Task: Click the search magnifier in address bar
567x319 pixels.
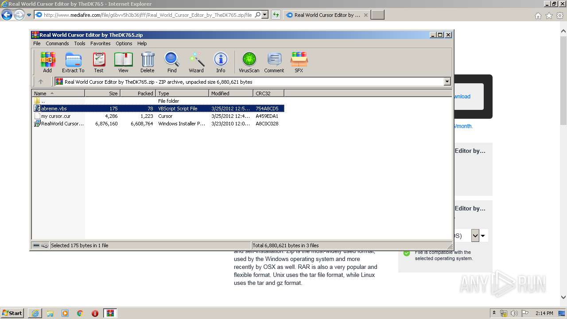Action: 258,15
